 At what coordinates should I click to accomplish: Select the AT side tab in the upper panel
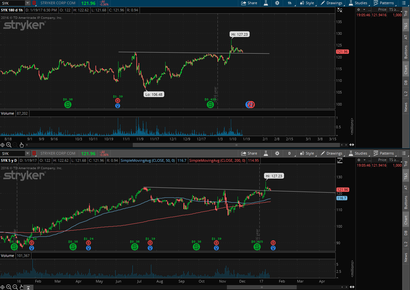click(x=405, y=37)
